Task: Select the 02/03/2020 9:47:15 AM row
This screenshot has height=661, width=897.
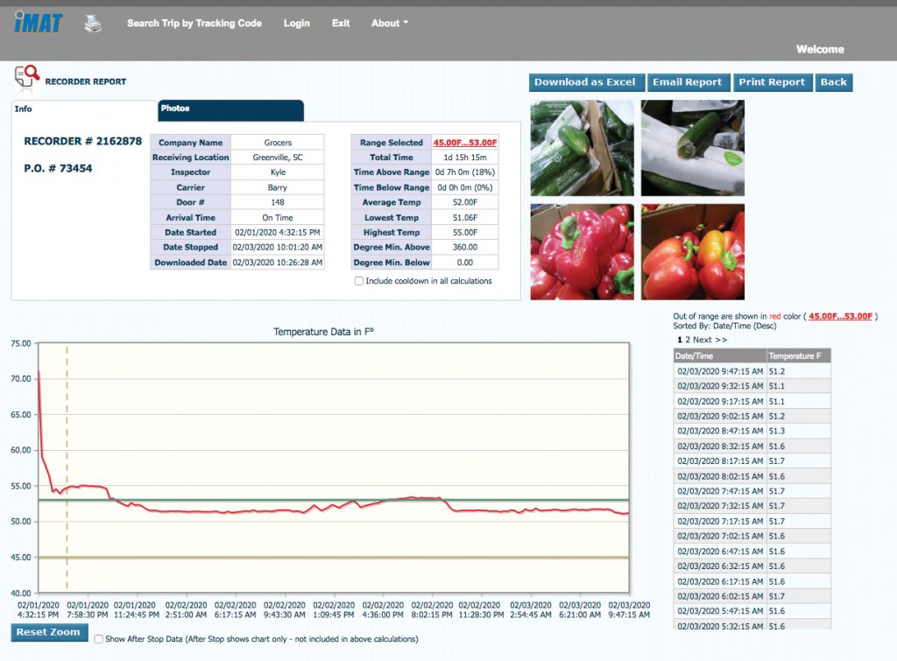Action: point(752,371)
